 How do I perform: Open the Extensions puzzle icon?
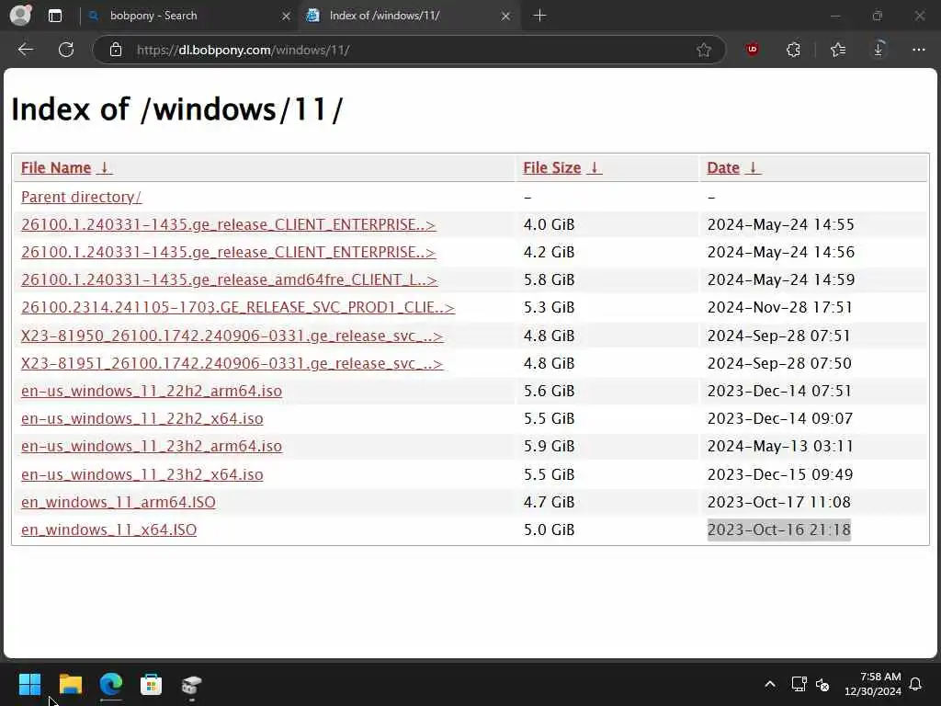[793, 50]
